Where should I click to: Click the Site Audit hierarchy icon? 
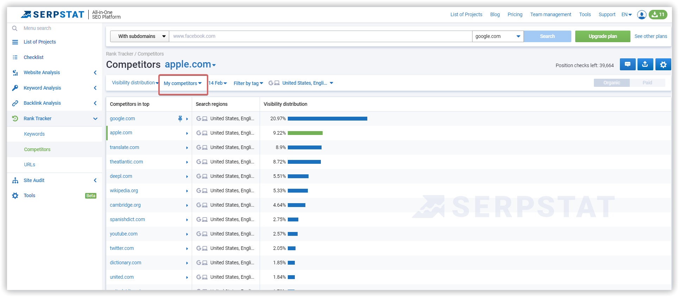pyautogui.click(x=15, y=180)
